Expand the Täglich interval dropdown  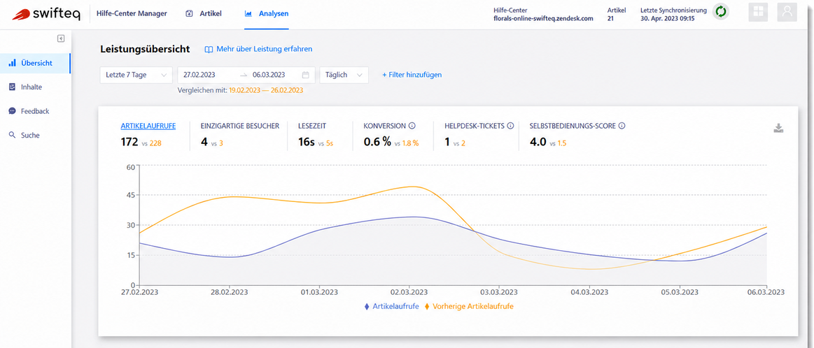(344, 75)
